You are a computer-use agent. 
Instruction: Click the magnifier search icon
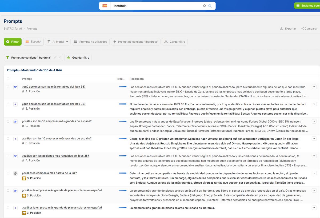210,6
